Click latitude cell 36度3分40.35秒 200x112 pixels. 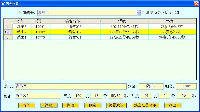172,37
